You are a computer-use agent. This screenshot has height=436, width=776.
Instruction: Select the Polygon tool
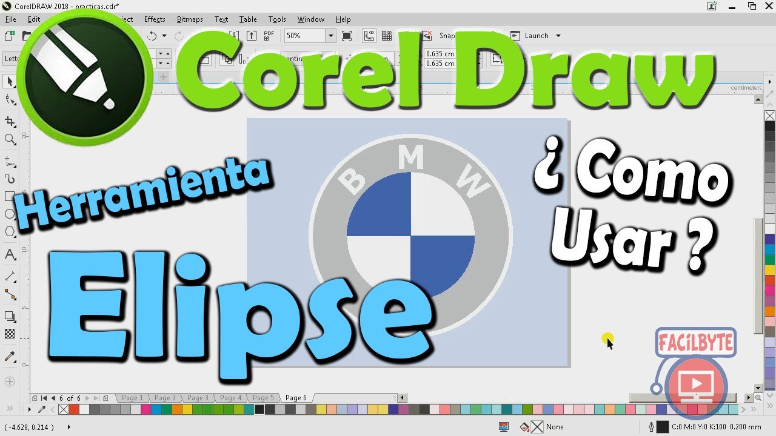10,231
